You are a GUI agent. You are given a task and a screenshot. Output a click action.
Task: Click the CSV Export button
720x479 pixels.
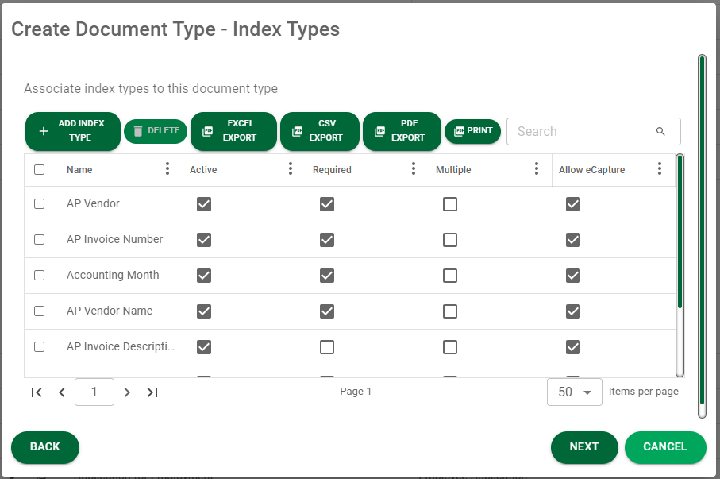click(x=320, y=132)
